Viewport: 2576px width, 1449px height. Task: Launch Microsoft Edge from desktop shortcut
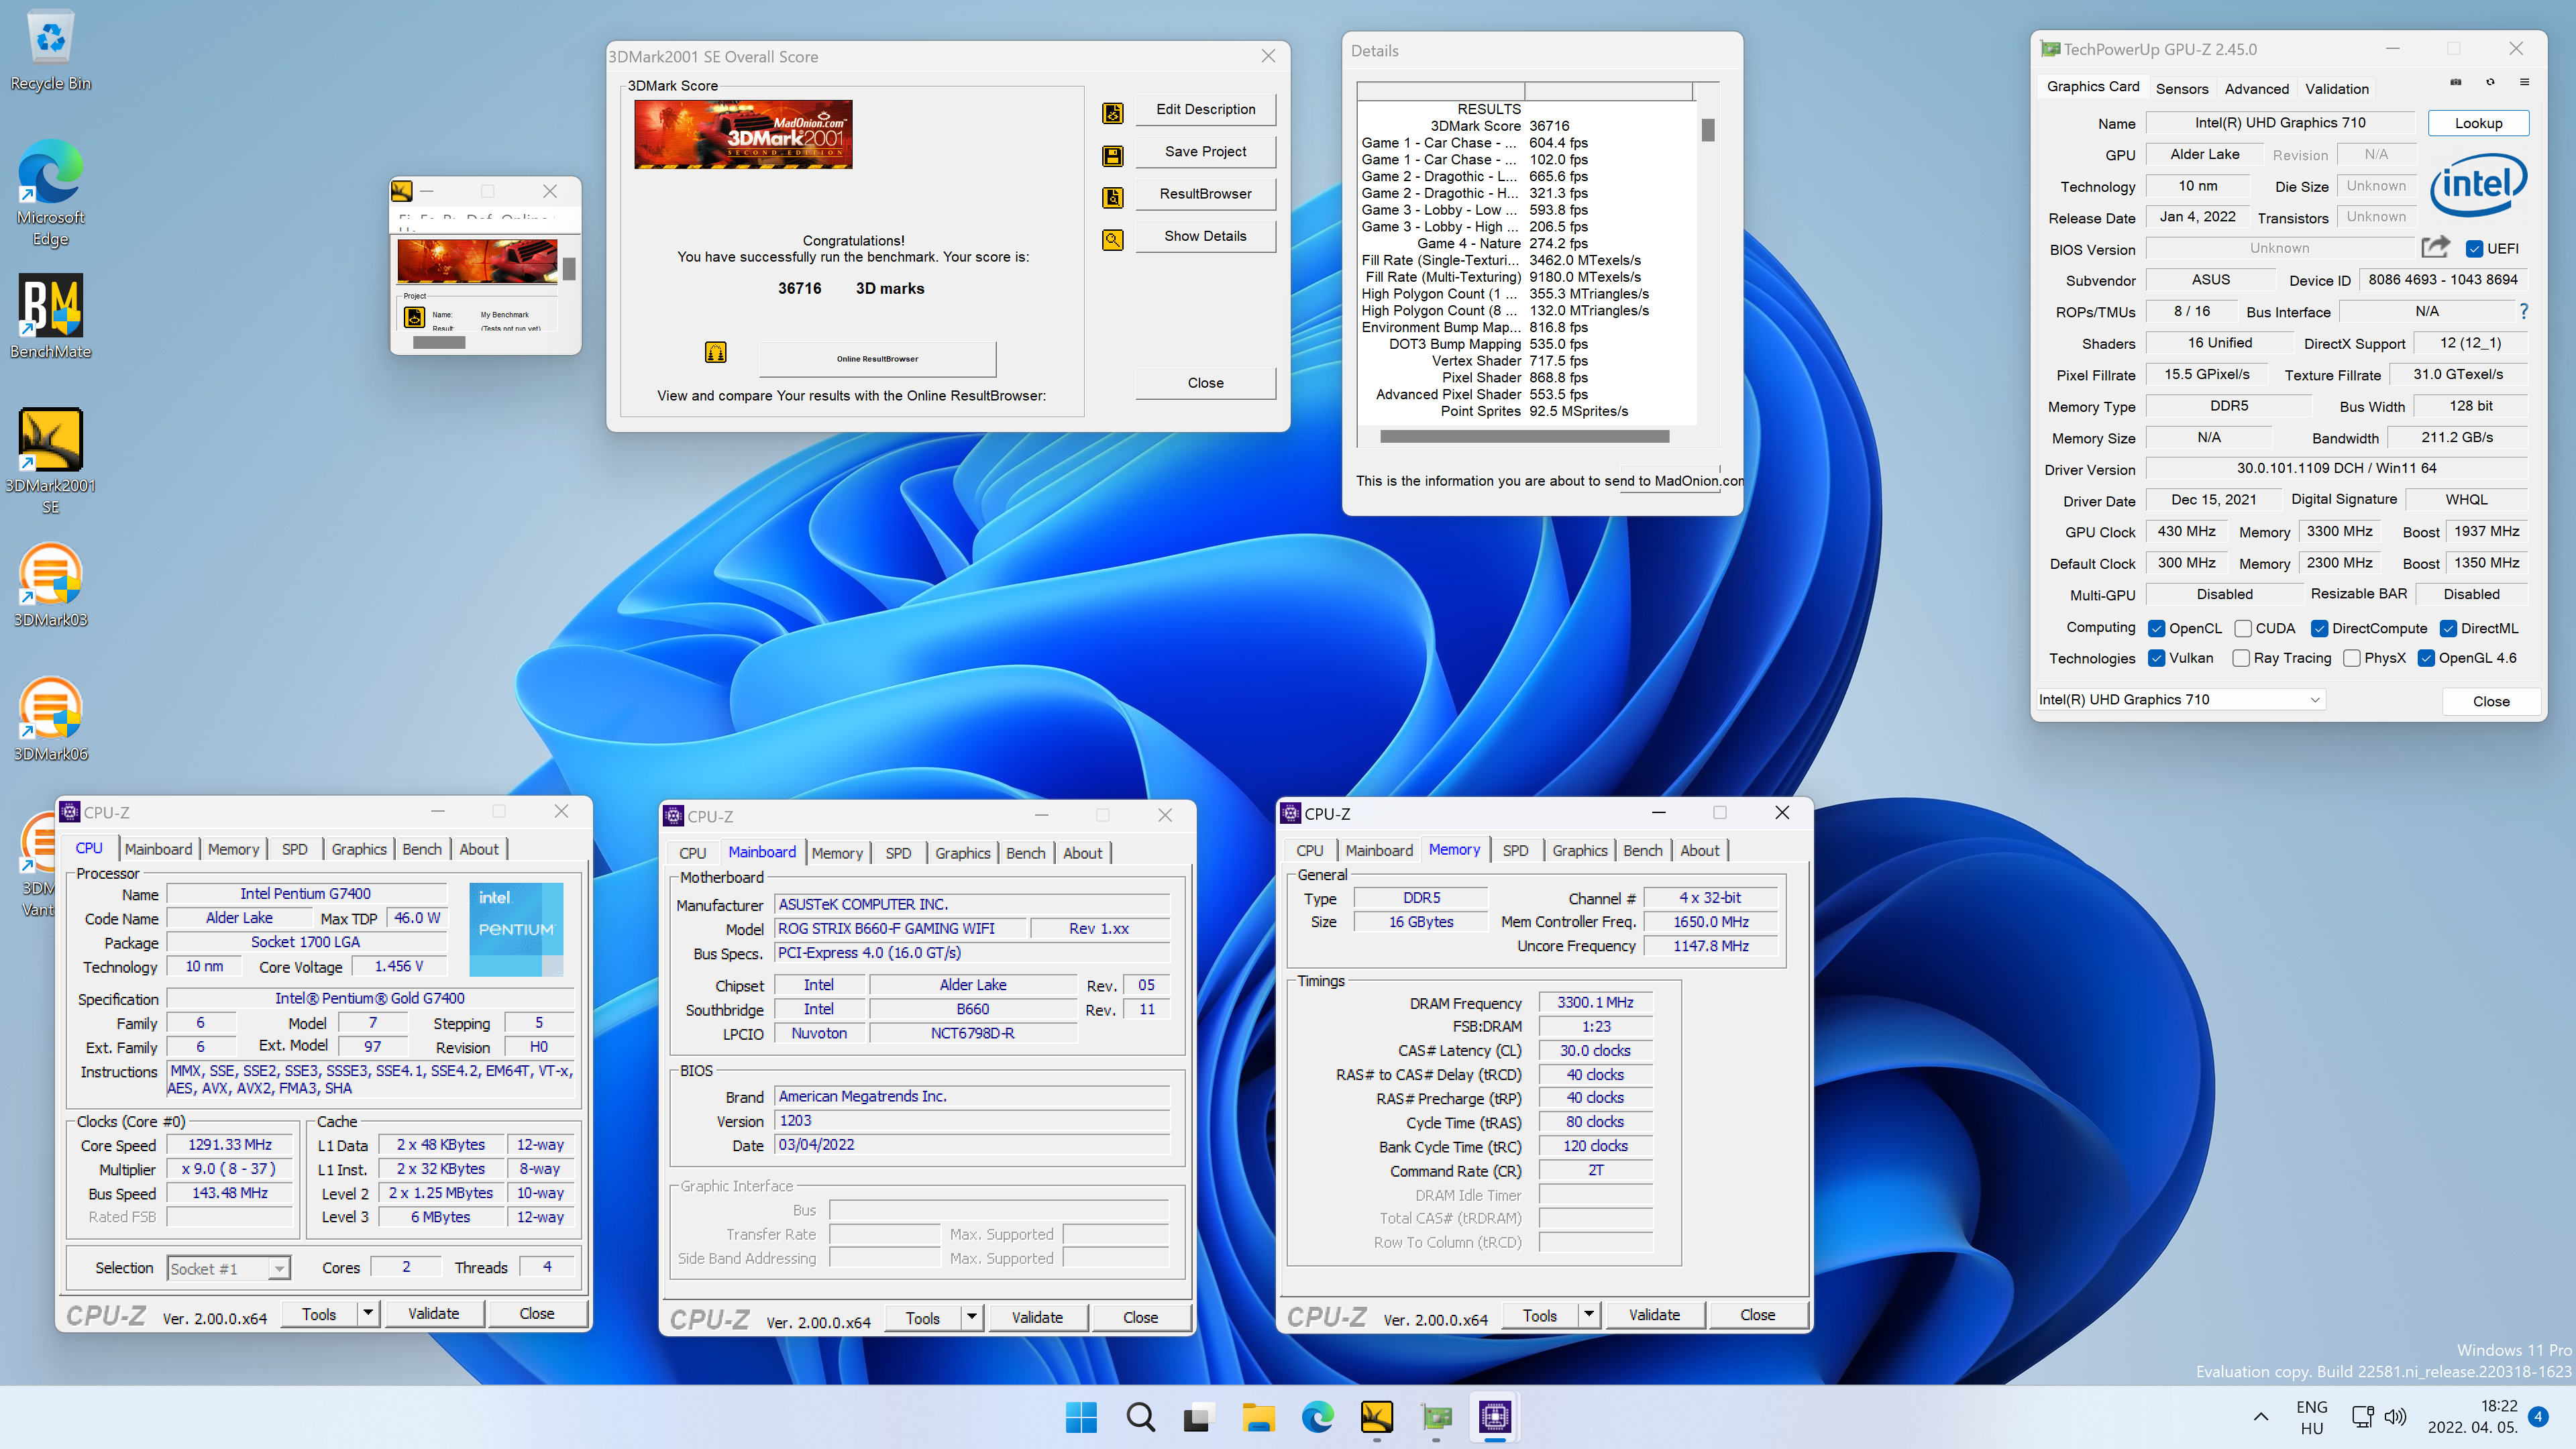point(50,193)
